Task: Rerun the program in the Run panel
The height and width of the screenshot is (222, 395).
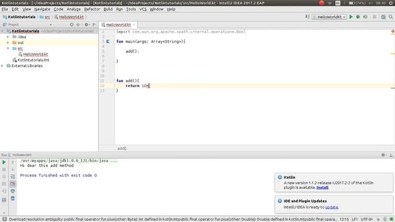Action: click(x=4, y=162)
